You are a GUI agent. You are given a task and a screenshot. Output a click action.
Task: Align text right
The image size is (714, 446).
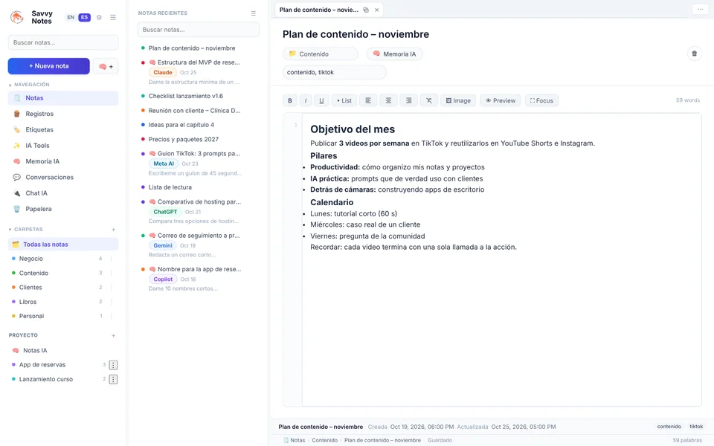[x=408, y=100]
